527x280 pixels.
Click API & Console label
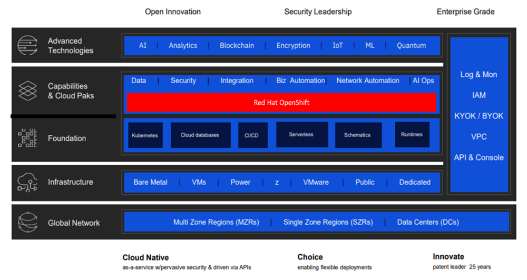coord(479,158)
